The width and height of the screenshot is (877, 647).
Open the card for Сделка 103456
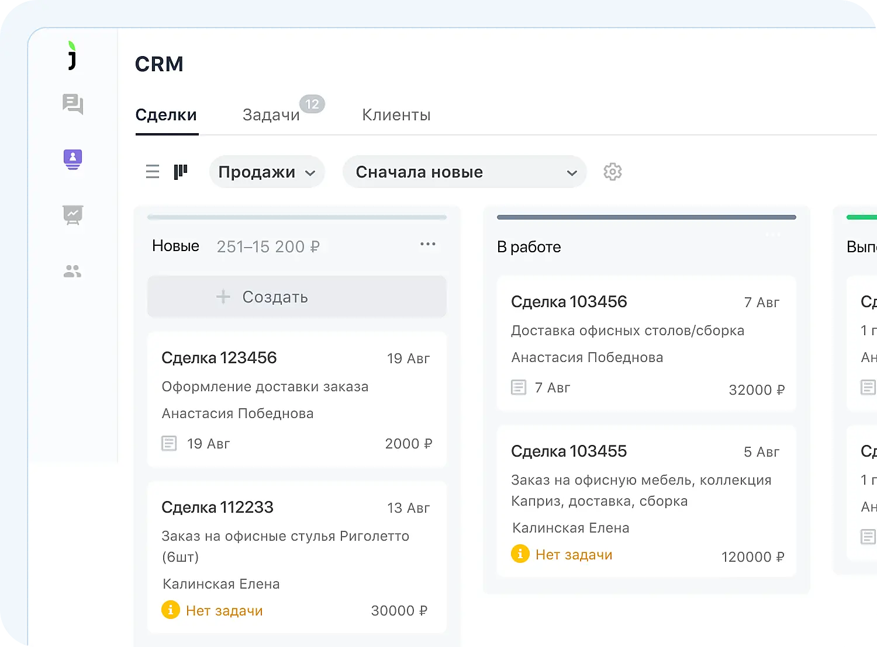[x=646, y=343]
